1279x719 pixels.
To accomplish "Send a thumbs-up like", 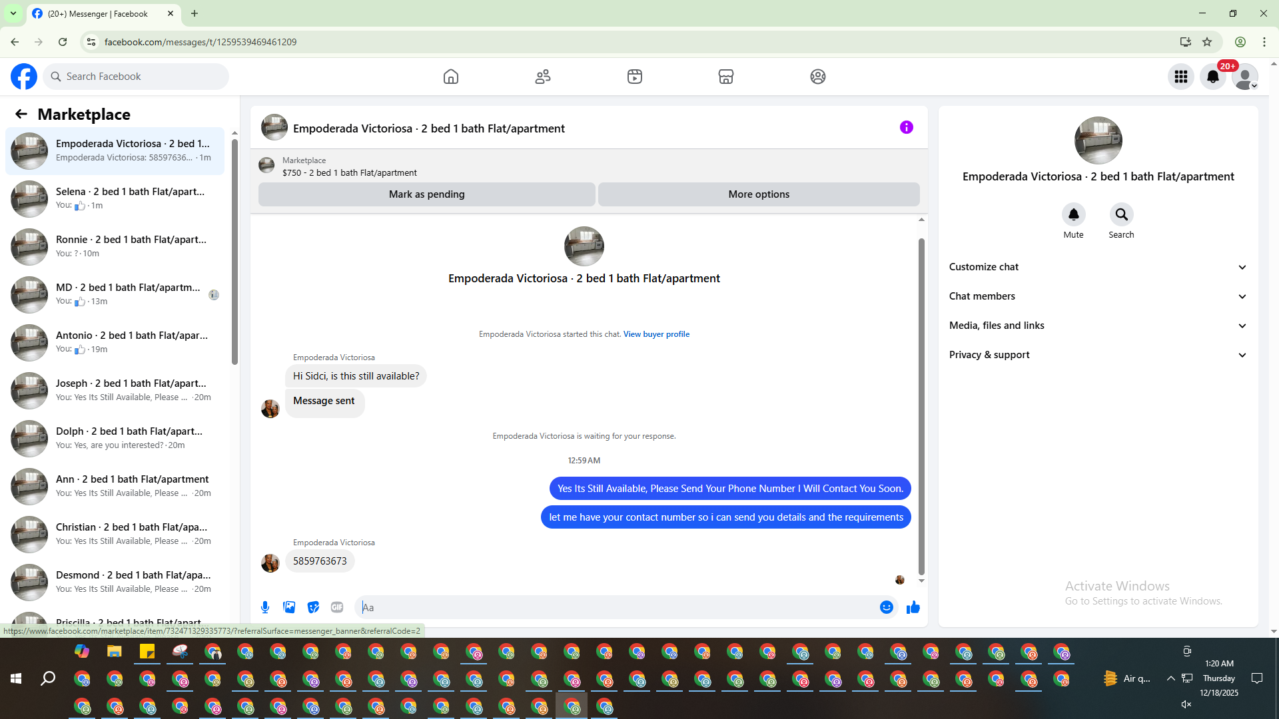I will click(913, 607).
